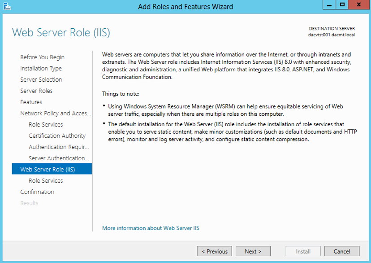Select the "Certification Authority" step
The width and height of the screenshot is (371, 263).
pos(57,136)
